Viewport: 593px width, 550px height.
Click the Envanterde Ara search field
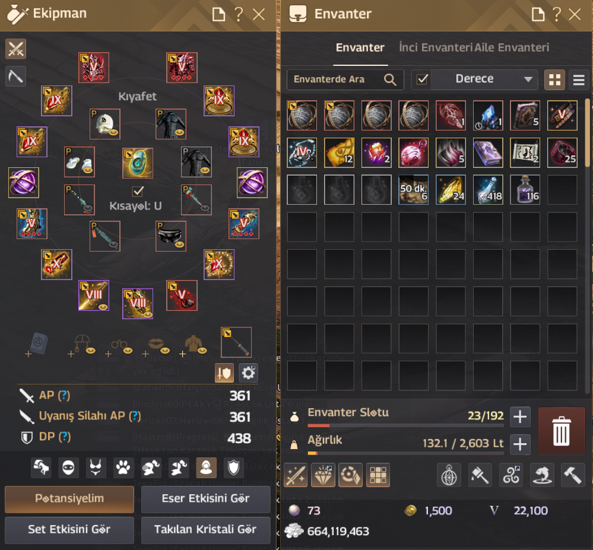click(x=345, y=80)
